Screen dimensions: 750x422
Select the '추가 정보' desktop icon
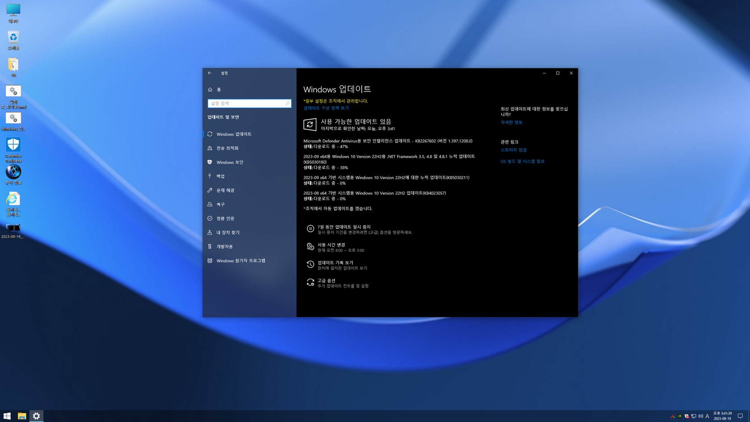click(13, 174)
